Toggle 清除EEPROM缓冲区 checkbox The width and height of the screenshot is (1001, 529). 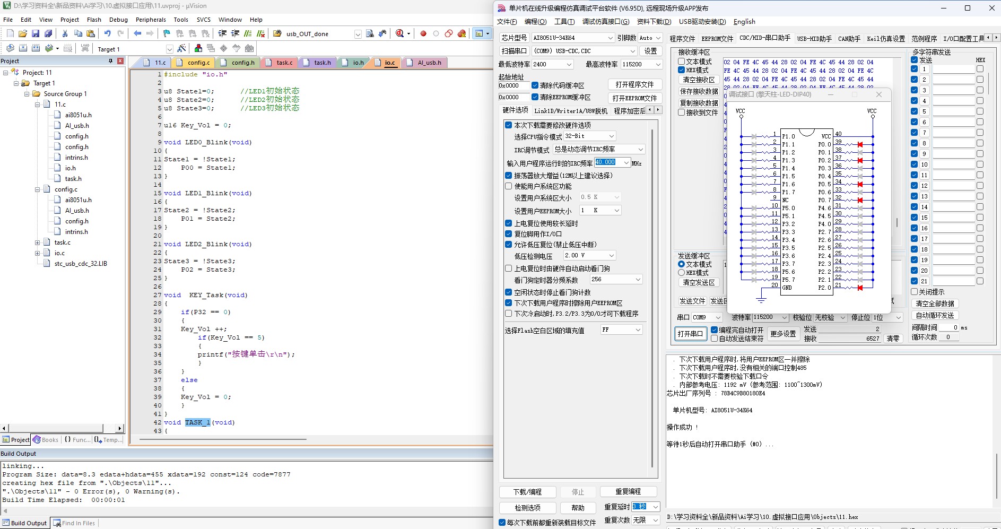click(x=535, y=97)
